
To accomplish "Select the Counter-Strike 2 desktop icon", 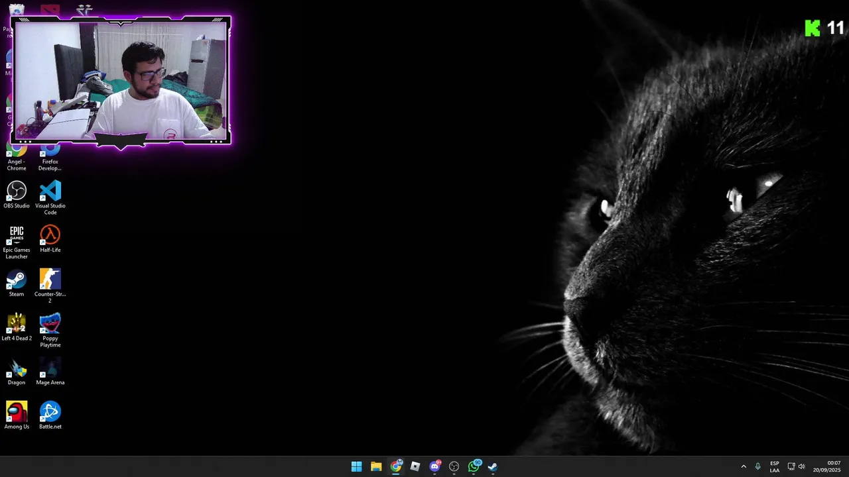I will [x=50, y=286].
